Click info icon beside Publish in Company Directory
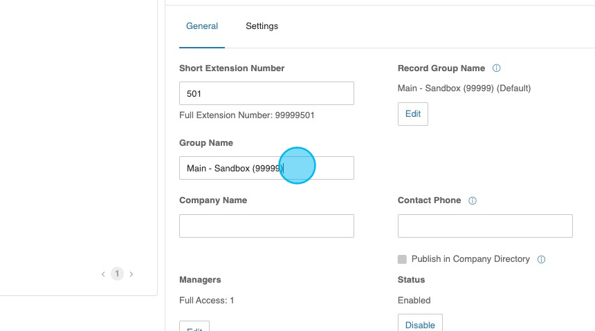Screen dimensions: 595x331 click(541, 259)
